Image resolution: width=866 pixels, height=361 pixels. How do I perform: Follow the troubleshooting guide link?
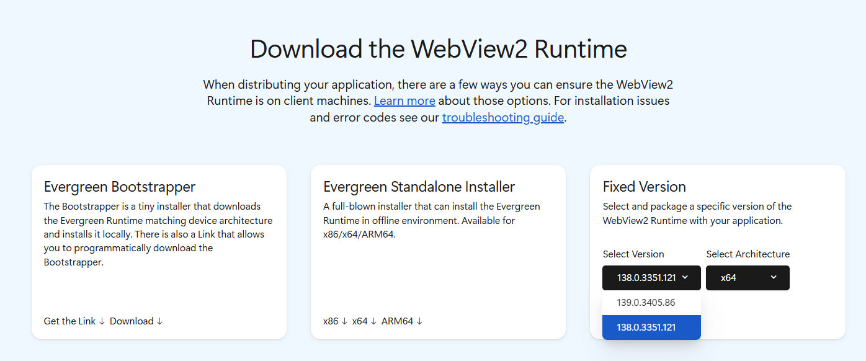[x=503, y=117]
